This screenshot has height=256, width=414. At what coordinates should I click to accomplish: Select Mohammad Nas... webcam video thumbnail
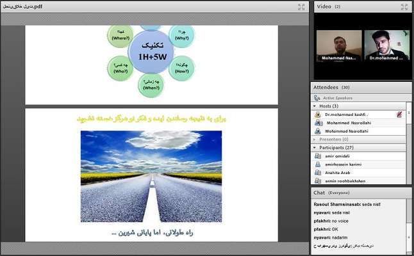(x=339, y=45)
